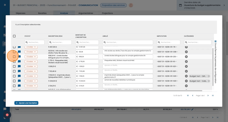This screenshot has height=122, width=228.
Task: Open status dropdown for the 2 715 row
Action: (31, 61)
